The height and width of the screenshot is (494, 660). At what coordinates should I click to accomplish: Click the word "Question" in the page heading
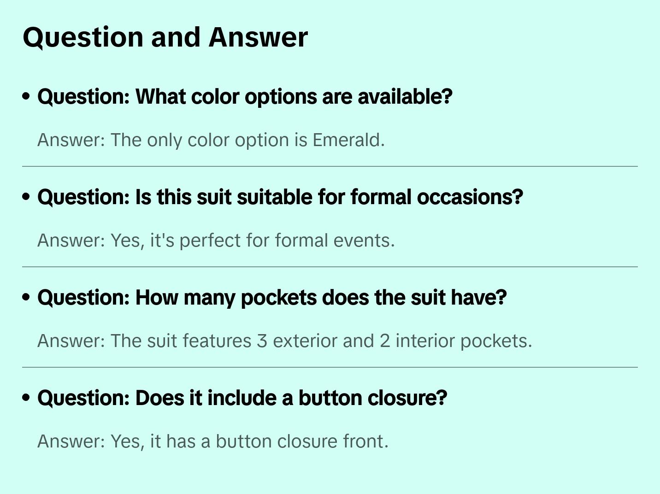click(83, 37)
